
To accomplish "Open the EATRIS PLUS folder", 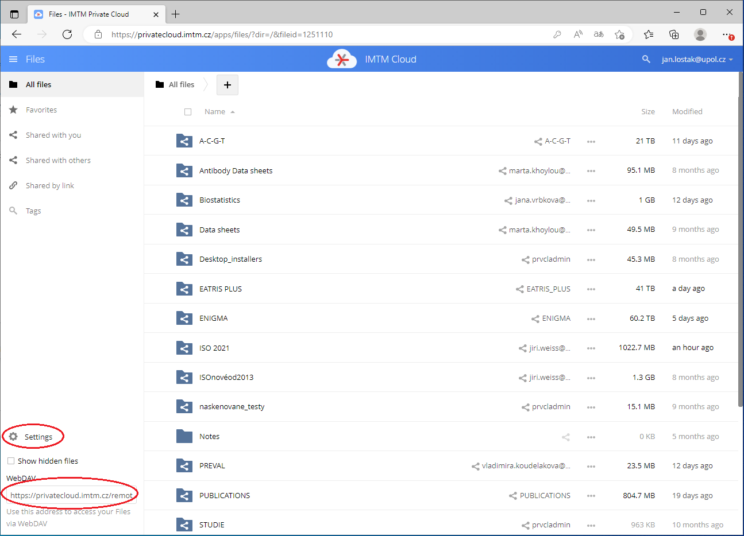I will click(x=221, y=289).
